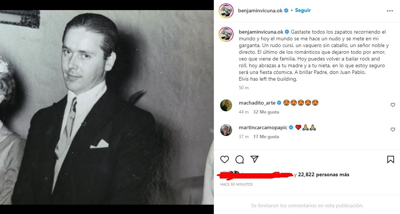Viewport: 400px width, 214px height.
Task: Open comments via speech bubble icon
Action: point(240,159)
